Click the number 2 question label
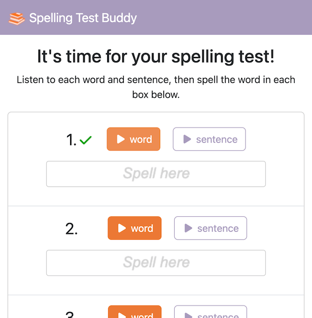Screen dimensions: 312x318 coord(72,229)
